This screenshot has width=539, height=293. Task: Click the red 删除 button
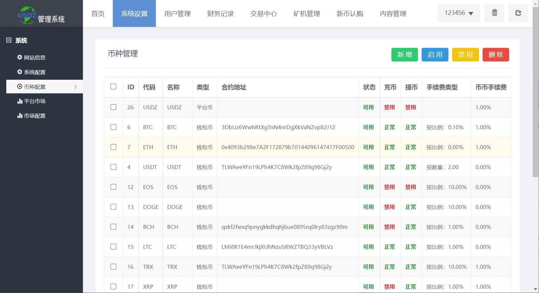click(496, 54)
